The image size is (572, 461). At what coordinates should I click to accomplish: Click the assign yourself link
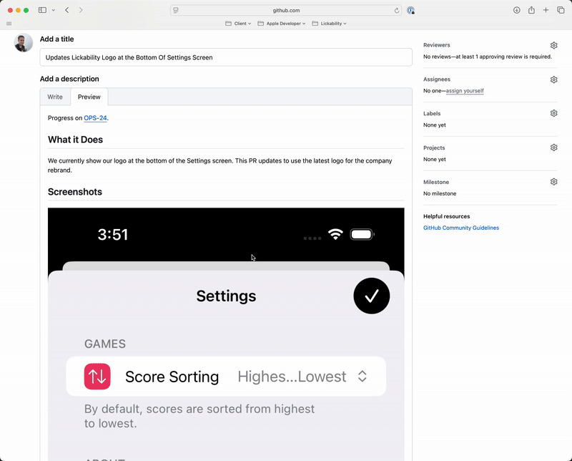pos(465,91)
